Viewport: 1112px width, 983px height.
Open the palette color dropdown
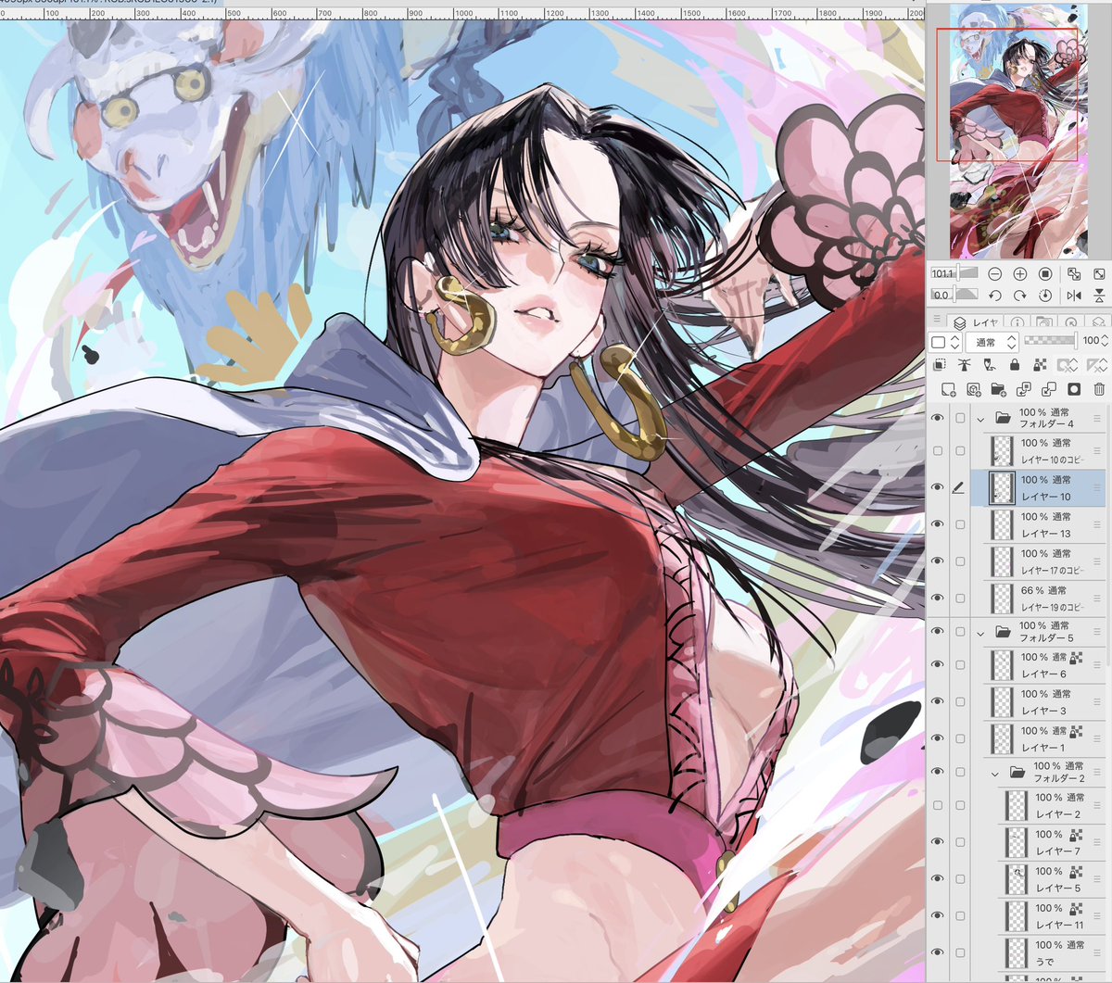(x=945, y=342)
